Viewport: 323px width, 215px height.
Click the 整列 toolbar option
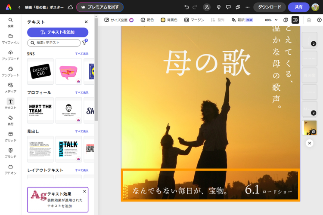[x=218, y=20]
